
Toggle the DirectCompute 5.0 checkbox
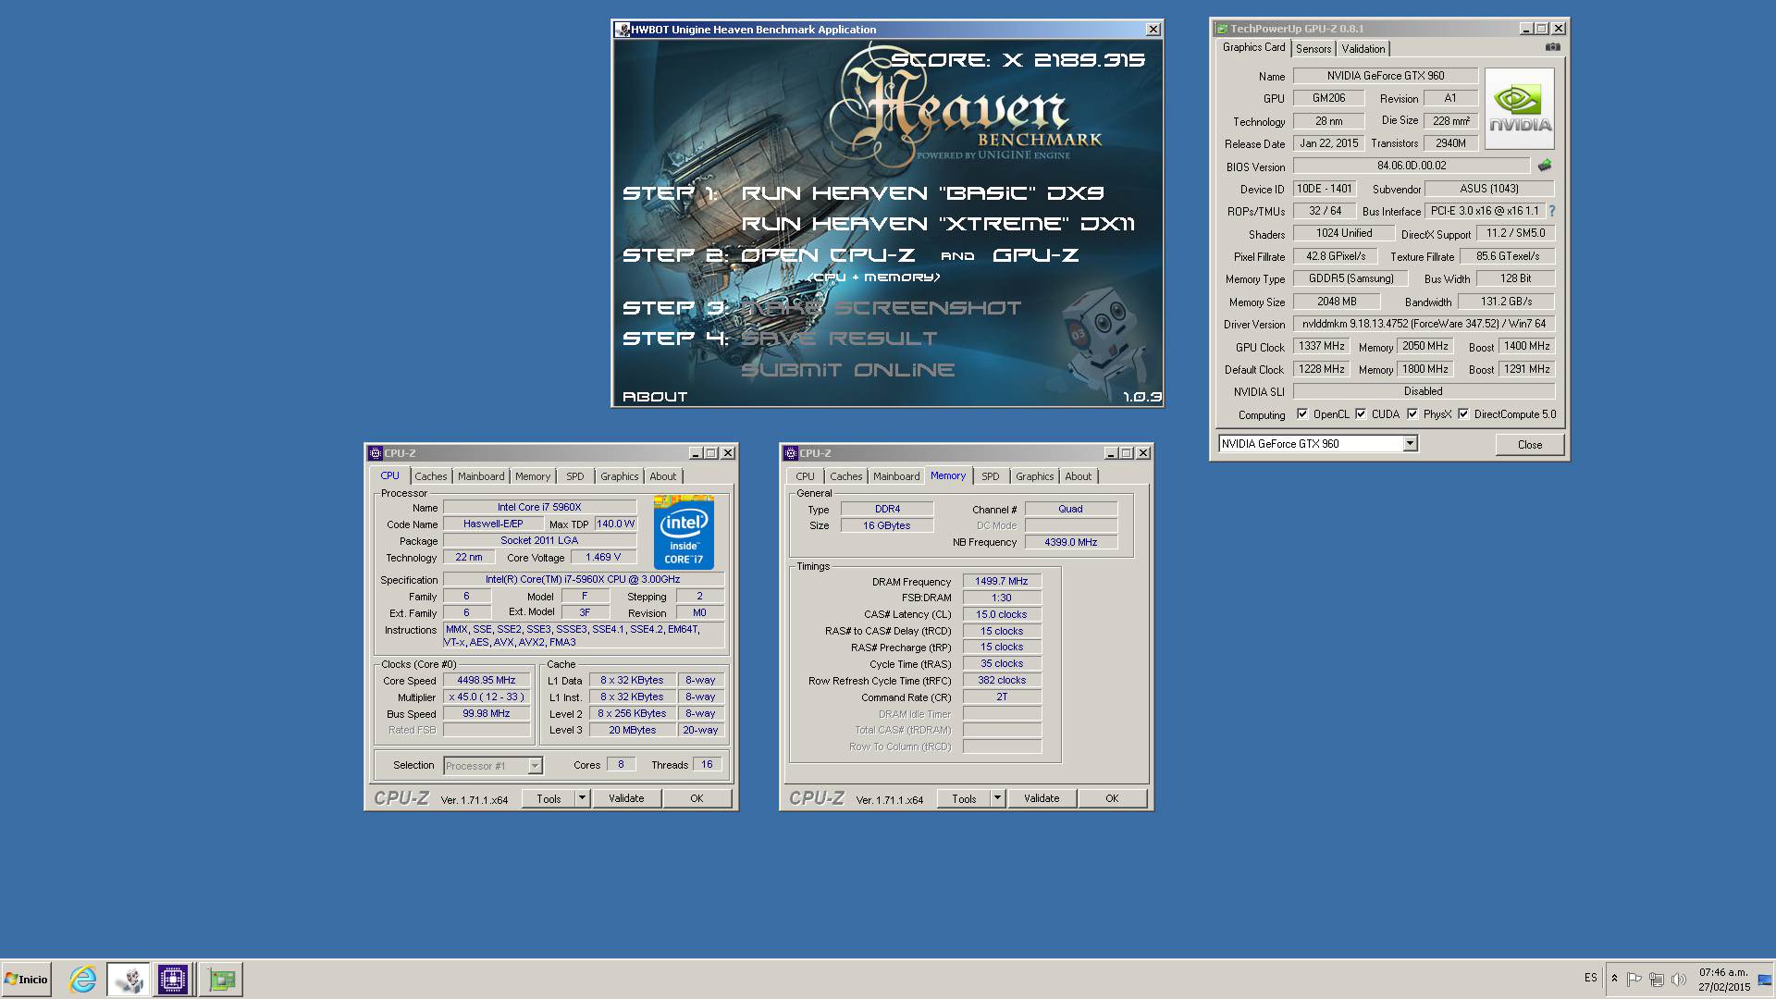tap(1463, 414)
